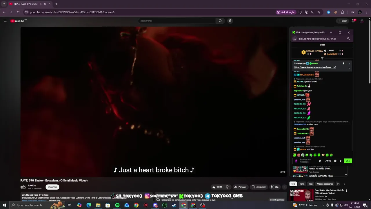Translate this page icon in address bar
Screen dimensions: 371x209
[x=306, y=12]
